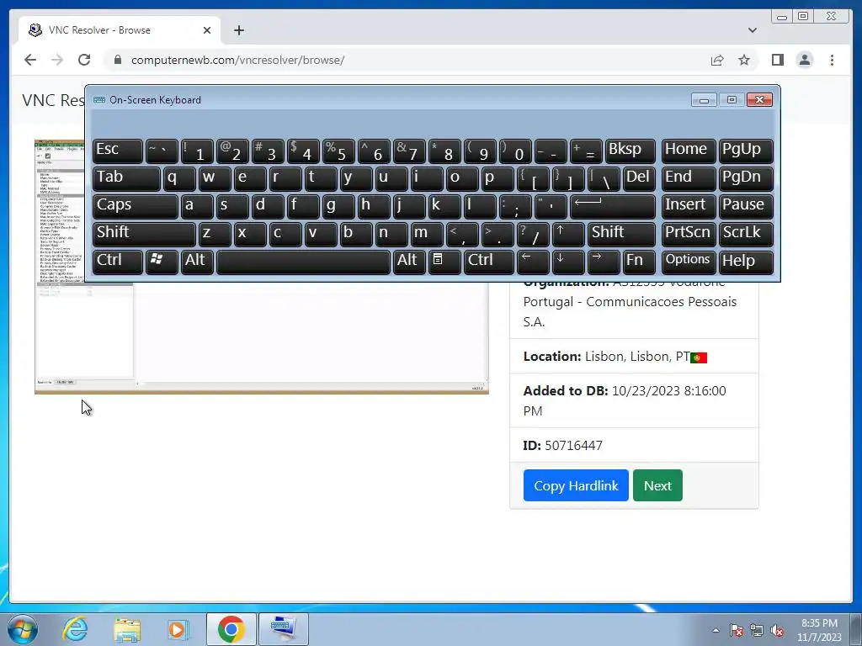Open the Windows Start button
The image size is (862, 646).
pyautogui.click(x=22, y=629)
